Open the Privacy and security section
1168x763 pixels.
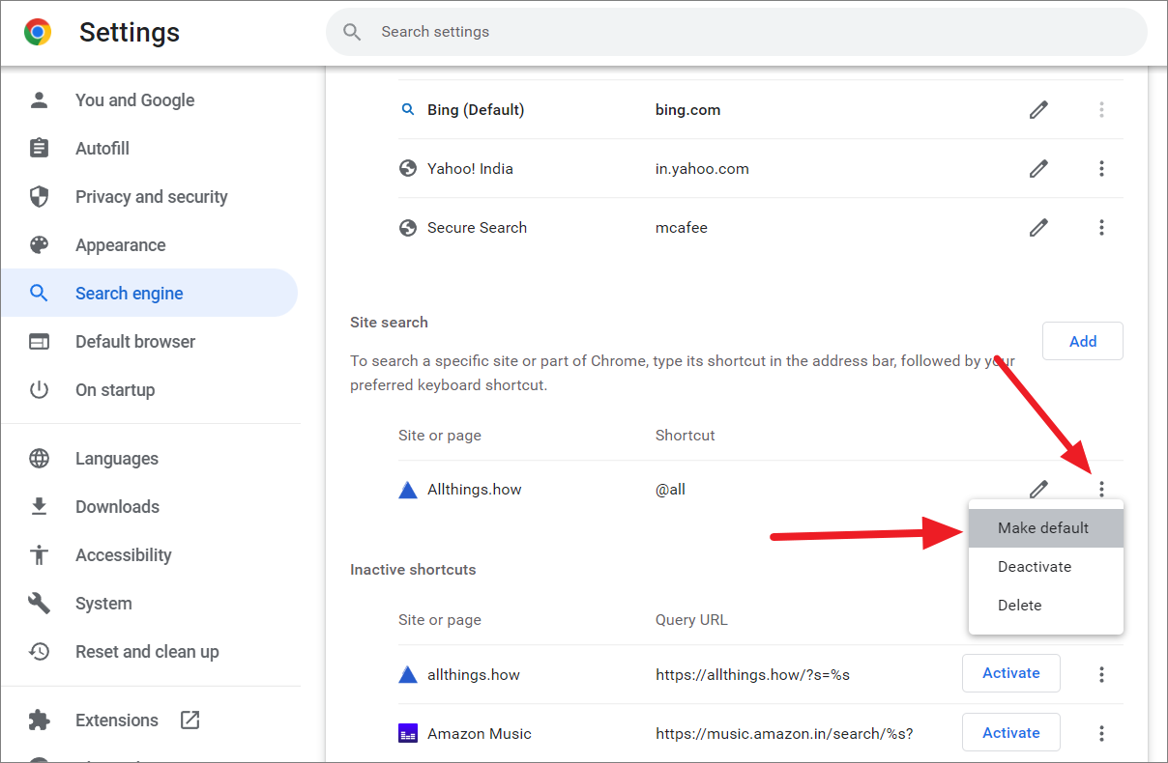[x=150, y=196]
